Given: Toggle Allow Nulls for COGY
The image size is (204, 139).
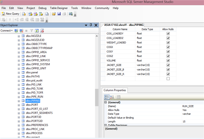Looking at the screenshot, I should tap(168, 52).
